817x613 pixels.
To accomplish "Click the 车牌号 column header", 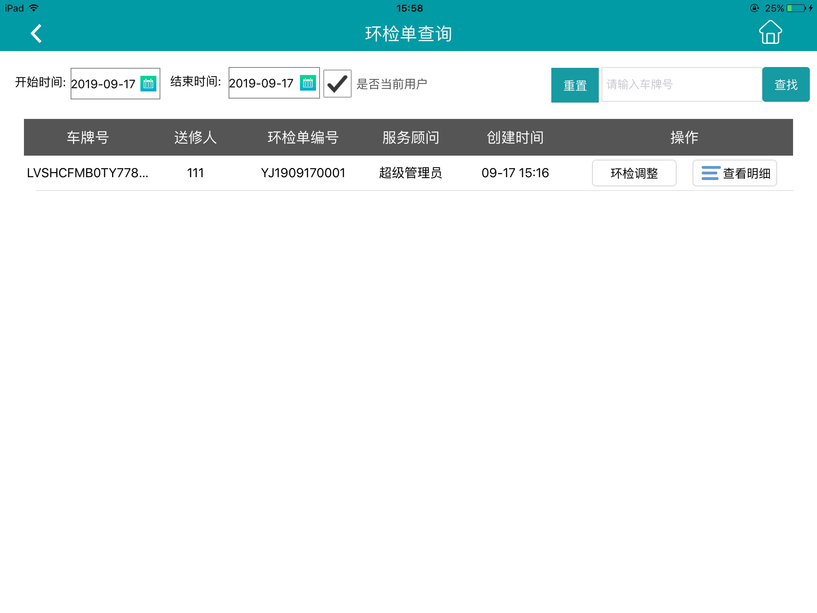I will pos(88,137).
